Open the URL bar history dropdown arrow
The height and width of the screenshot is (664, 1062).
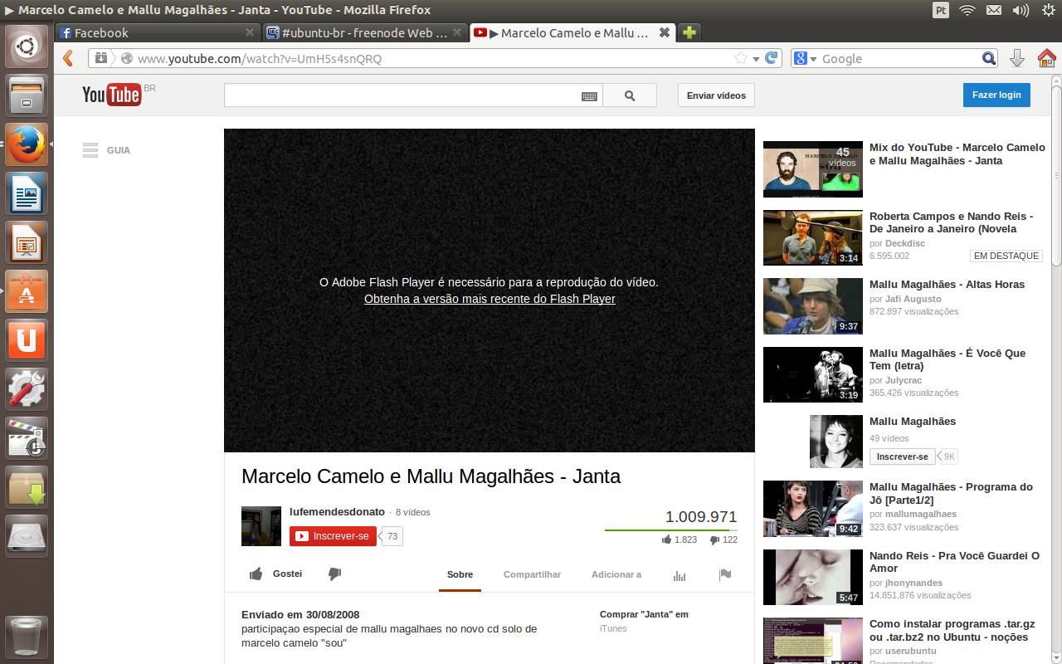point(756,59)
